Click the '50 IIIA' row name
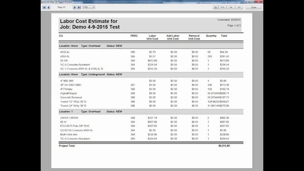The height and width of the screenshot is (171, 304). point(64,61)
